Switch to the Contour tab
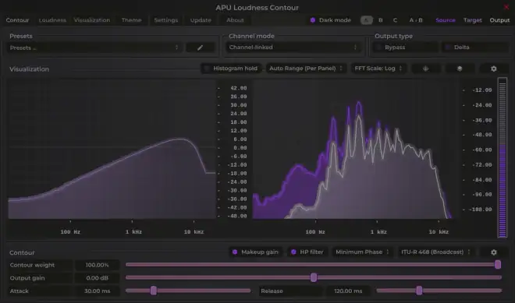515x303 pixels. [x=17, y=20]
